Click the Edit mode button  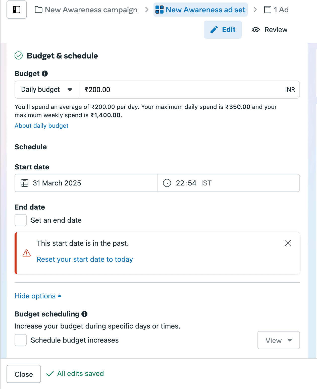coord(223,30)
